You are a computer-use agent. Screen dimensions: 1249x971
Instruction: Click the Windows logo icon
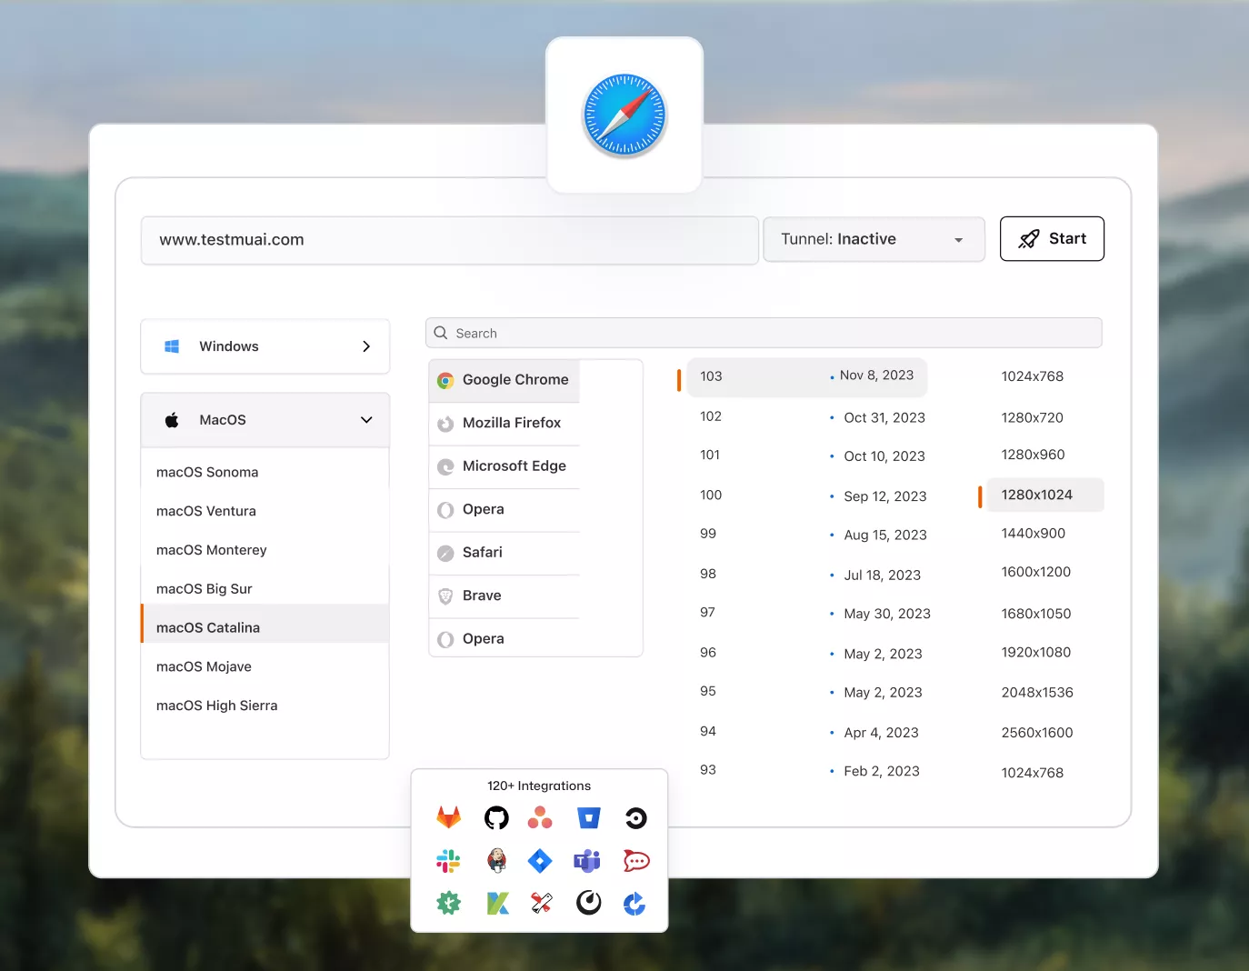pyautogui.click(x=172, y=346)
